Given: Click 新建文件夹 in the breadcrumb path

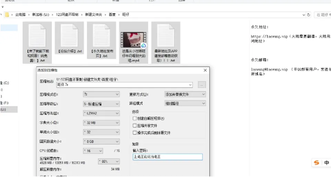Looking at the screenshot, I should tap(93, 15).
